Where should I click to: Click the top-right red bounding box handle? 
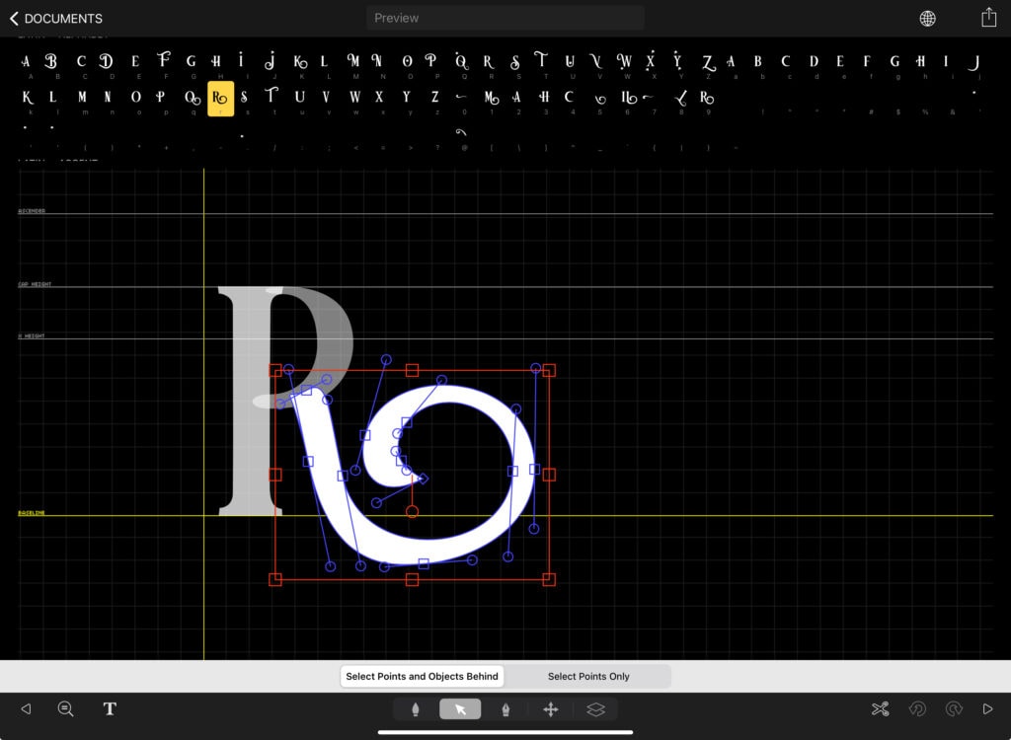coord(549,370)
